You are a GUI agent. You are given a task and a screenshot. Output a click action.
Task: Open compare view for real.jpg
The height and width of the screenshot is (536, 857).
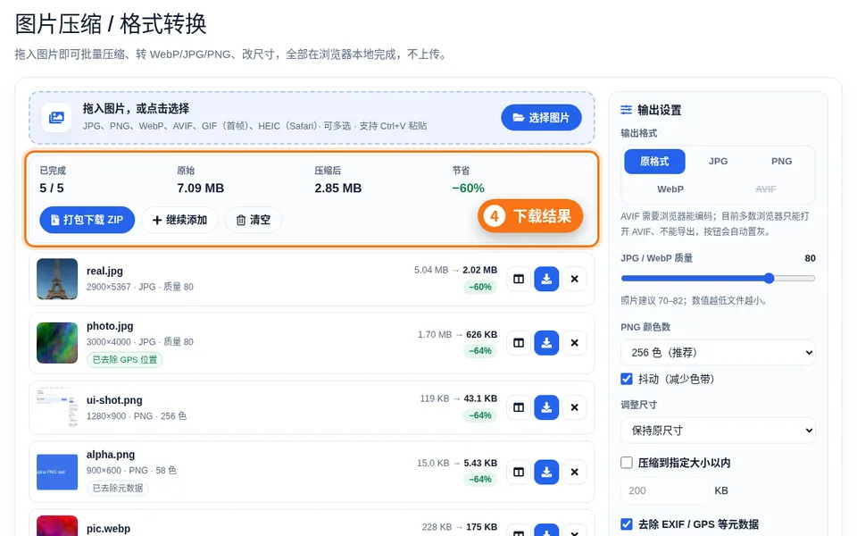pos(519,279)
